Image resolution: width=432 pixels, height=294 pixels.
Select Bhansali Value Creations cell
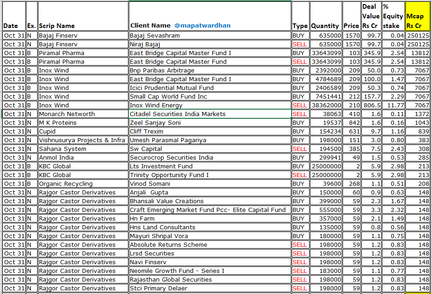210,201
